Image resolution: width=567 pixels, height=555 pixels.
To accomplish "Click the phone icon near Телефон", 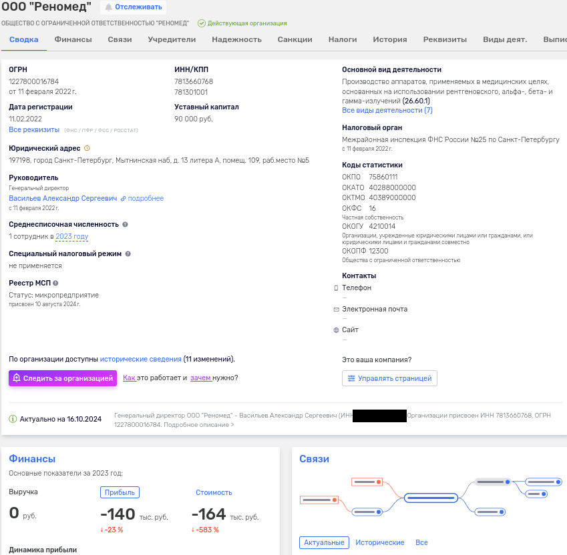I will (336, 288).
